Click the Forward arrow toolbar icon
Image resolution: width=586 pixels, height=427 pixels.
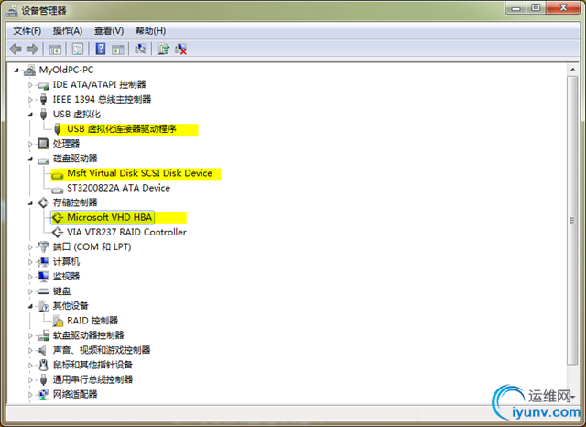33,49
